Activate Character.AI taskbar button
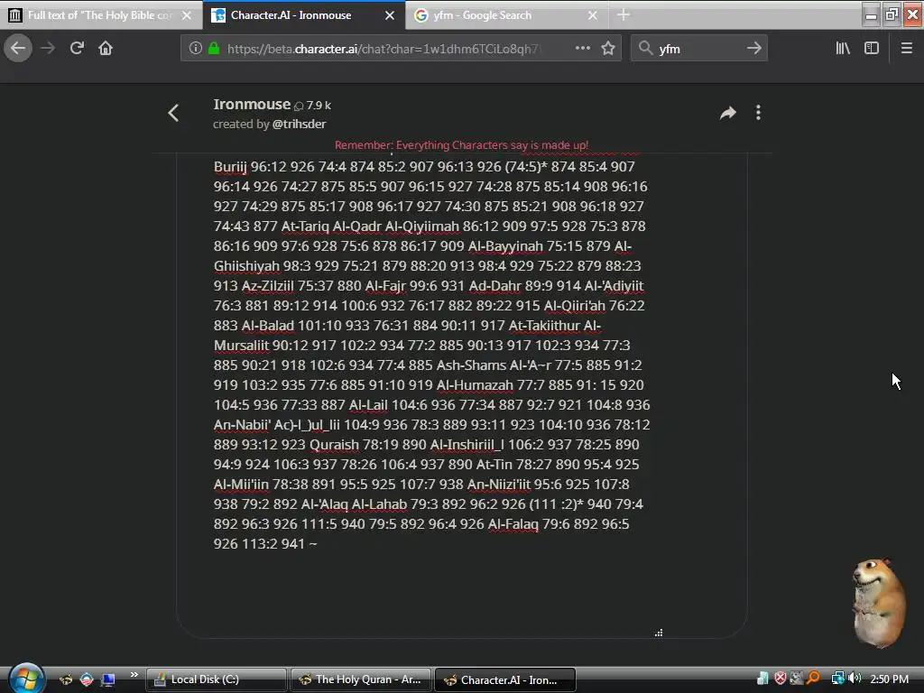This screenshot has width=924, height=693. 505,679
